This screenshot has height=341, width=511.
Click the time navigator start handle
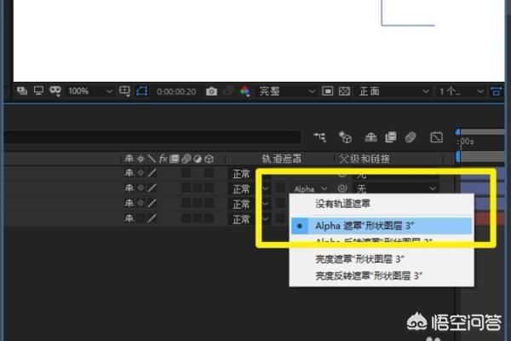point(458,131)
